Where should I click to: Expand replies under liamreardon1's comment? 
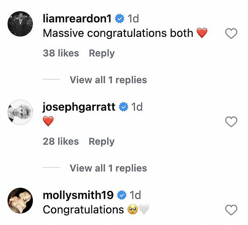[x=108, y=80]
